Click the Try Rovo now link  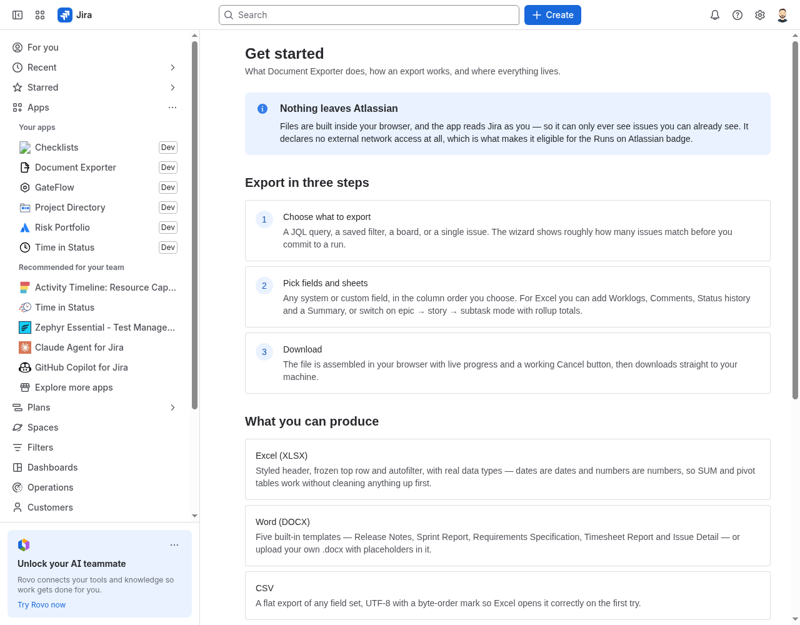coord(41,605)
